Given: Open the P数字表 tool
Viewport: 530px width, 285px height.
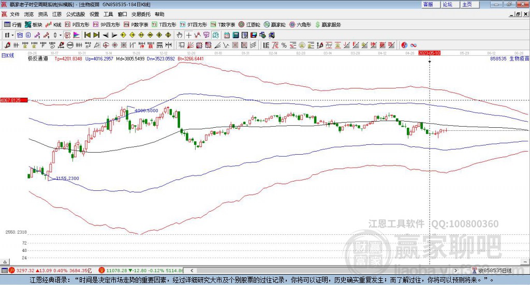Looking at the screenshot, I should (136, 25).
